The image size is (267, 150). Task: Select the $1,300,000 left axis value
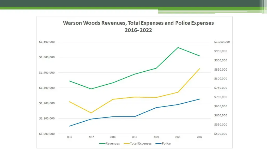pos(47,88)
